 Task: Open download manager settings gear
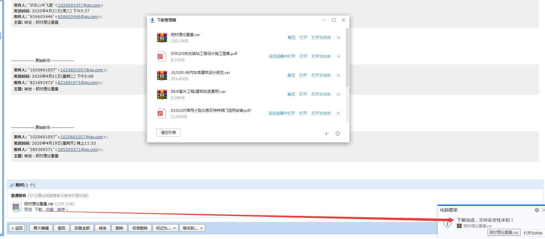point(338,134)
